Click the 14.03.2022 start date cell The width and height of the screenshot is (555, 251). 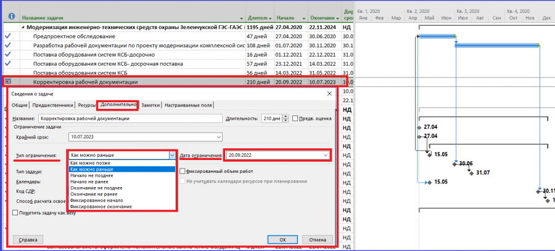(x=291, y=73)
